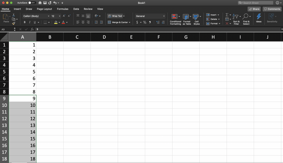Image resolution: width=283 pixels, height=163 pixels.
Task: Open Conditional Formatting
Action: (x=175, y=19)
